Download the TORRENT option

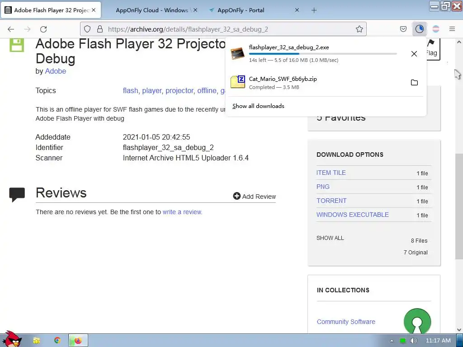[x=331, y=201]
